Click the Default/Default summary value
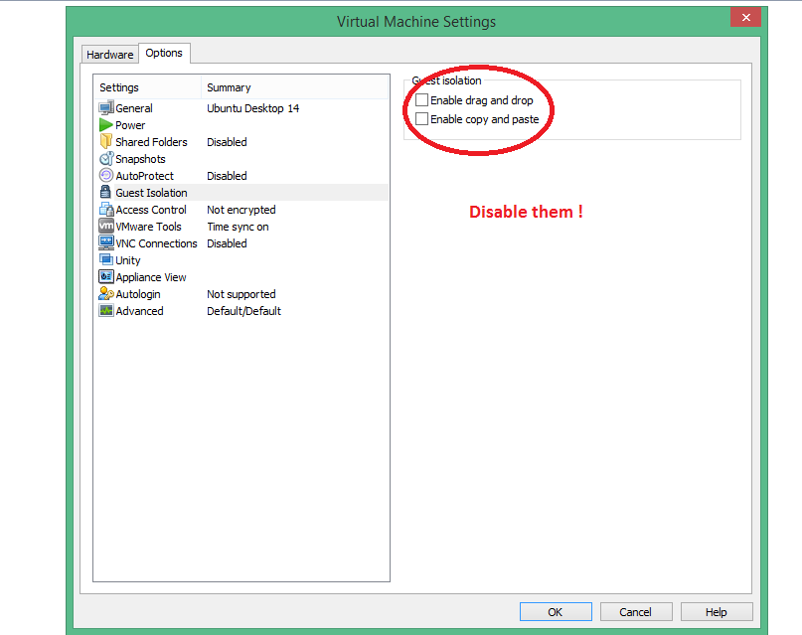 coord(243,311)
